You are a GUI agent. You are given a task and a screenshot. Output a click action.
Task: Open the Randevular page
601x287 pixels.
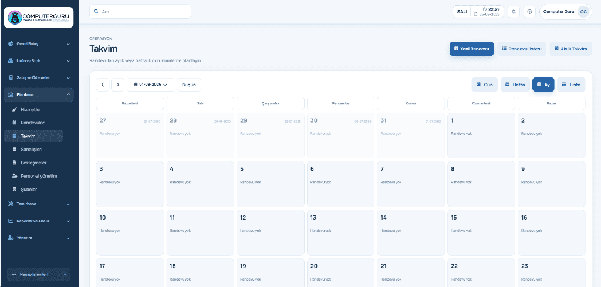[33, 123]
